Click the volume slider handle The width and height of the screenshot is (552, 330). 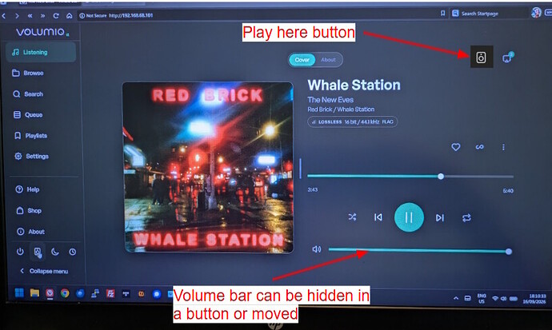tap(508, 252)
